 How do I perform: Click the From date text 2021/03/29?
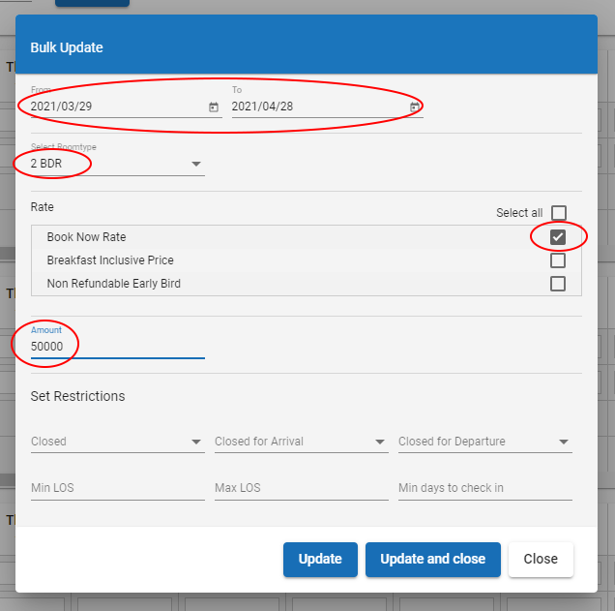(60, 107)
